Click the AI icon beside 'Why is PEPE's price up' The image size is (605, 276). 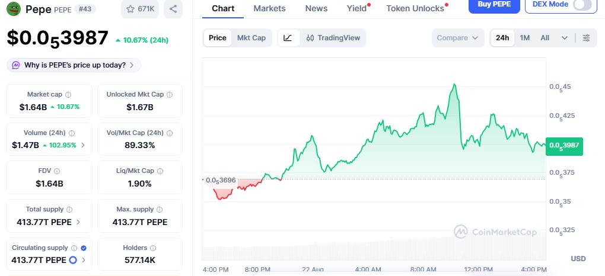16,65
